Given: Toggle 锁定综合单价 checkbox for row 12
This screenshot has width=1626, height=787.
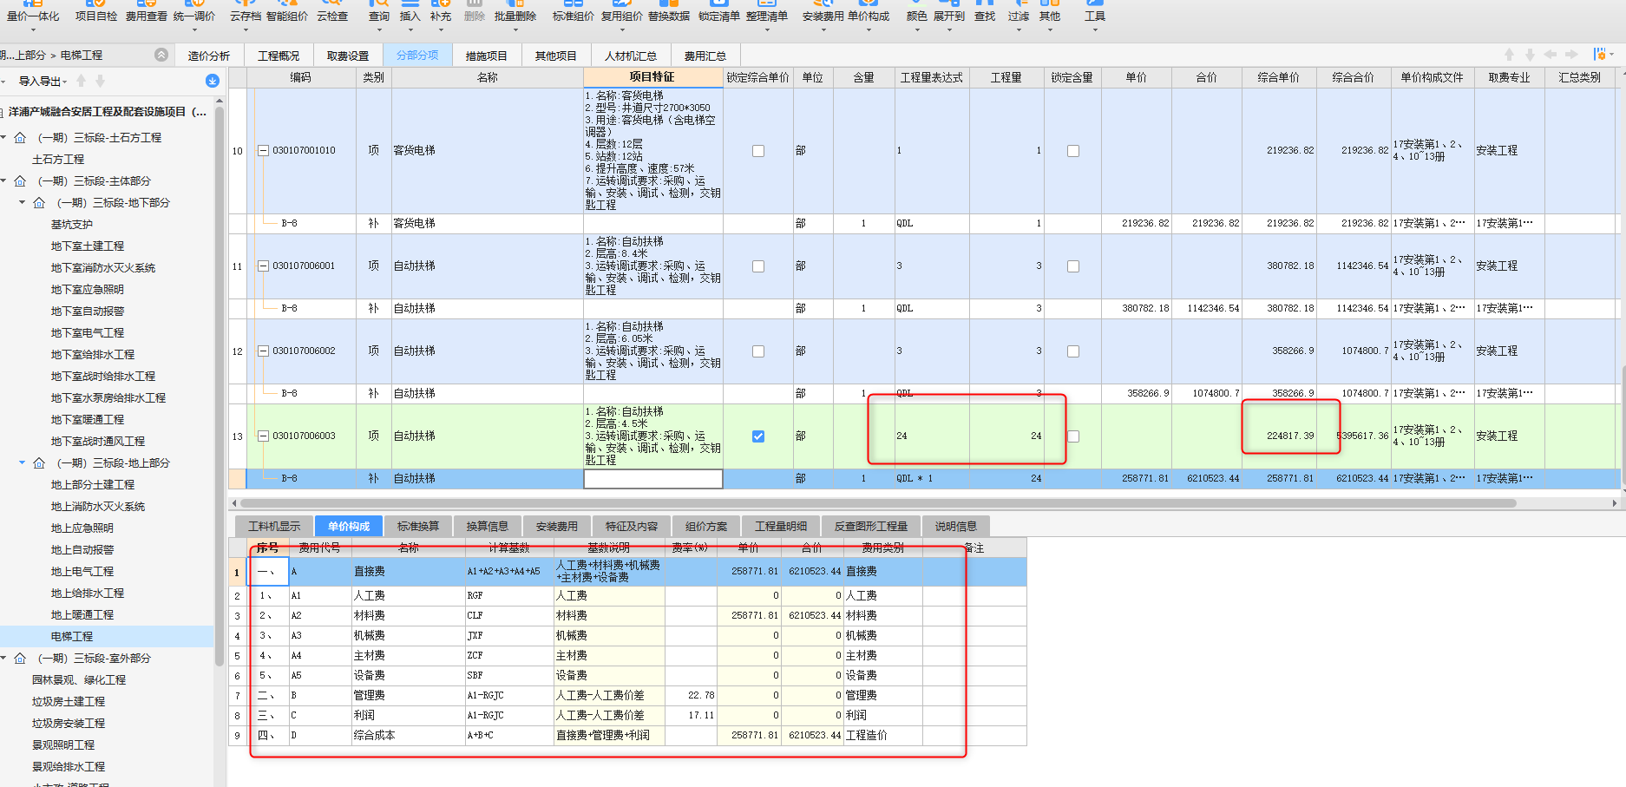Looking at the screenshot, I should [758, 351].
